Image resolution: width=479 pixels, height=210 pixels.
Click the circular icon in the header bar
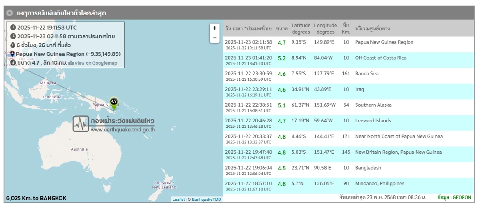click(10, 13)
